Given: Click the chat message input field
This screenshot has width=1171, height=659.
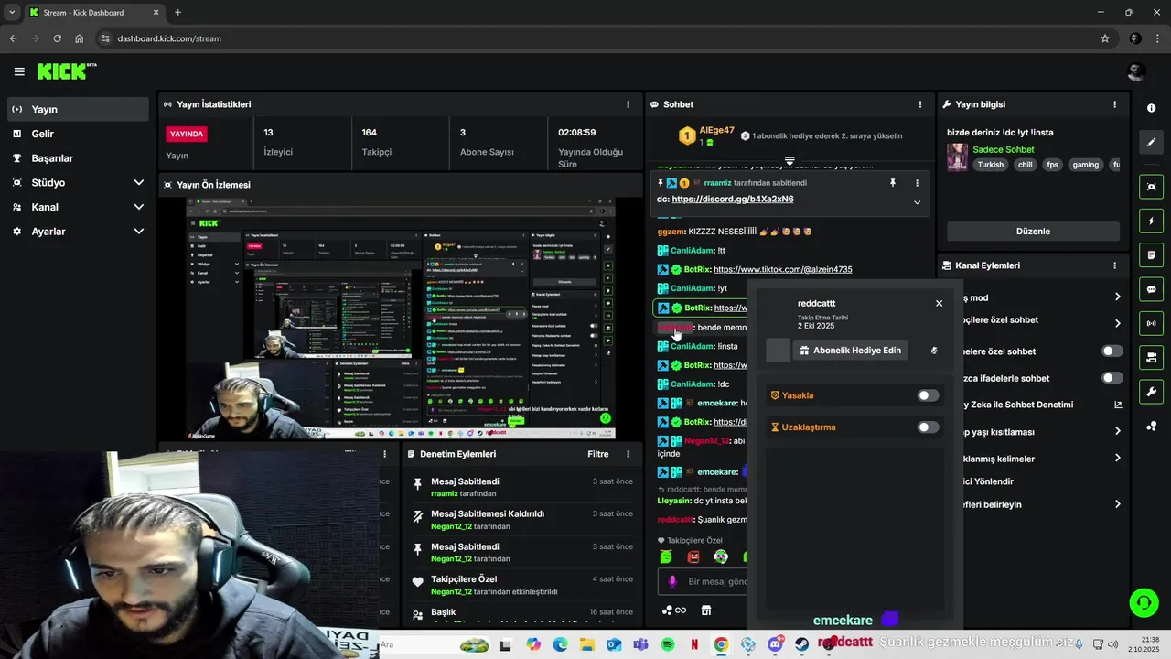Looking at the screenshot, I should point(703,581).
